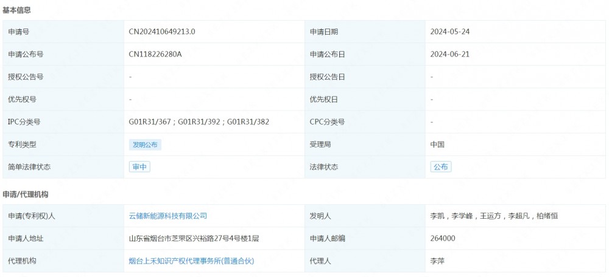The width and height of the screenshot is (609, 277).
Task: Select the applicant address in 山东省烟台市
Action: tap(194, 238)
